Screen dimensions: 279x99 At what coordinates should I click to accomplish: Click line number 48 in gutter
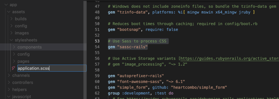pos(97,12)
